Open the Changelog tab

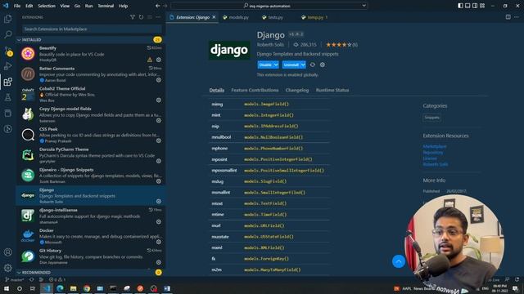tap(297, 90)
